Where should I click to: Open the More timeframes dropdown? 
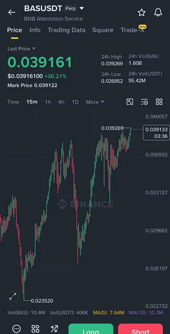pyautogui.click(x=95, y=102)
